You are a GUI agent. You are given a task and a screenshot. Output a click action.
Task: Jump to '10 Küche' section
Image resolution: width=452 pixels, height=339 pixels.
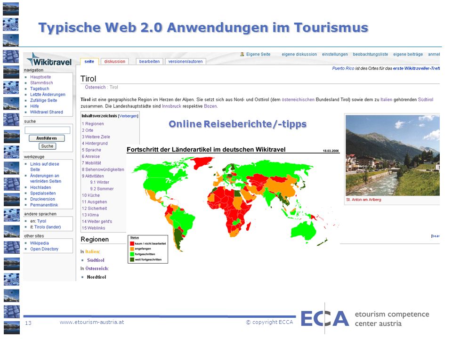pos(91,195)
